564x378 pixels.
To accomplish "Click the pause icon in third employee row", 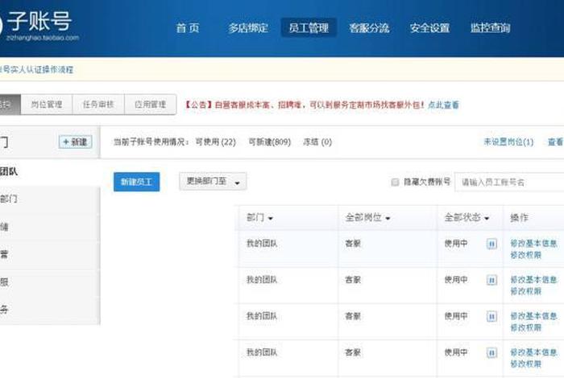I will (x=491, y=316).
